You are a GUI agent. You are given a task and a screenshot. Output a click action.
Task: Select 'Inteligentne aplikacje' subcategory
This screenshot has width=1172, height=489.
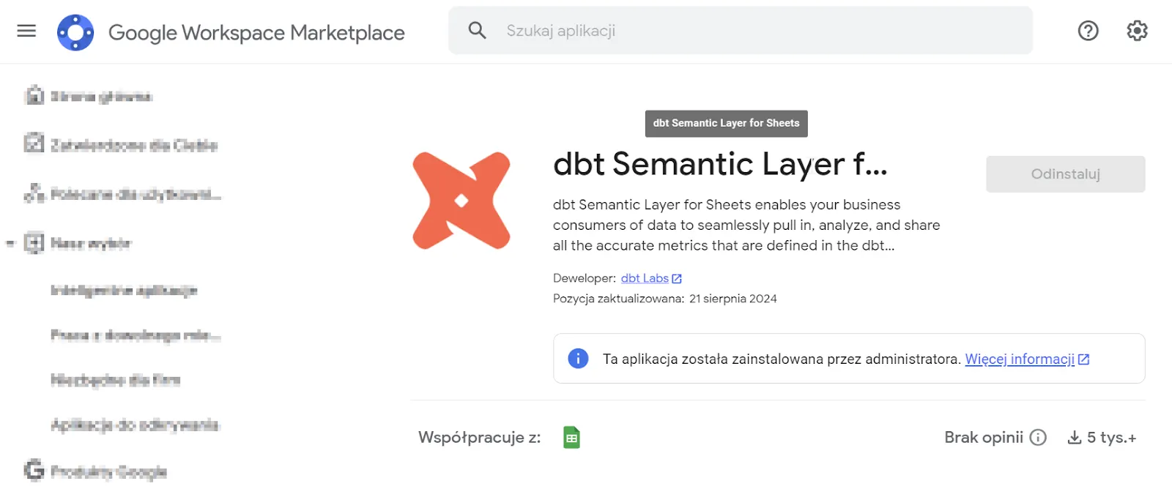(124, 291)
